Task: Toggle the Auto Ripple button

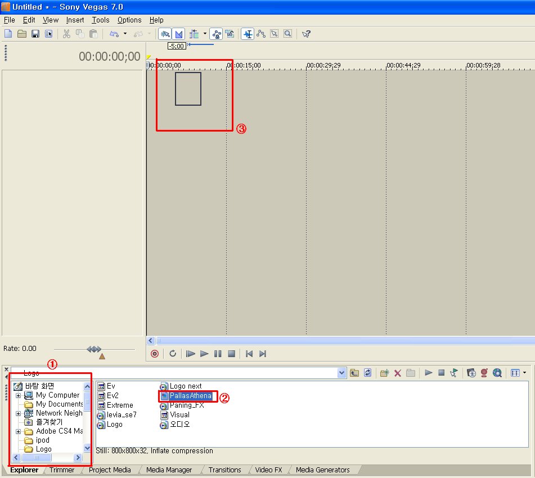Action: tap(194, 34)
